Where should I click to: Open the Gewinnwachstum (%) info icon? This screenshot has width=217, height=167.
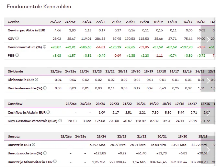45,47
